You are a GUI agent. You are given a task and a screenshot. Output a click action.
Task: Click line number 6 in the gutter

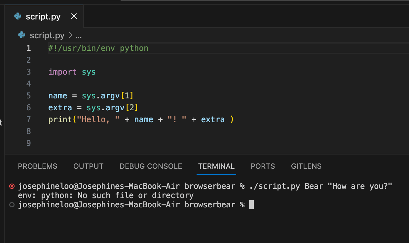tap(28, 108)
